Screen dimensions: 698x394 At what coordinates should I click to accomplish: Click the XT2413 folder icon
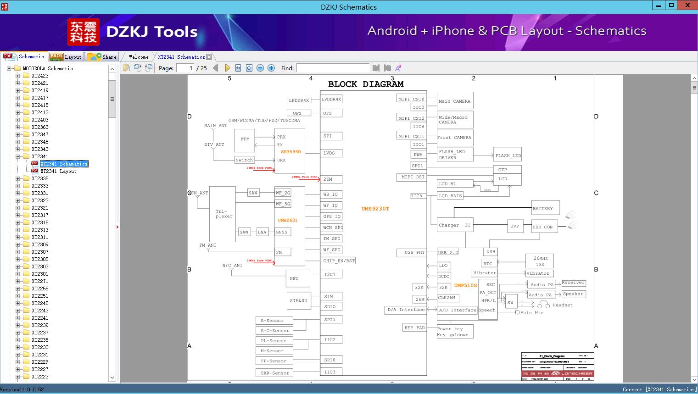[26, 112]
